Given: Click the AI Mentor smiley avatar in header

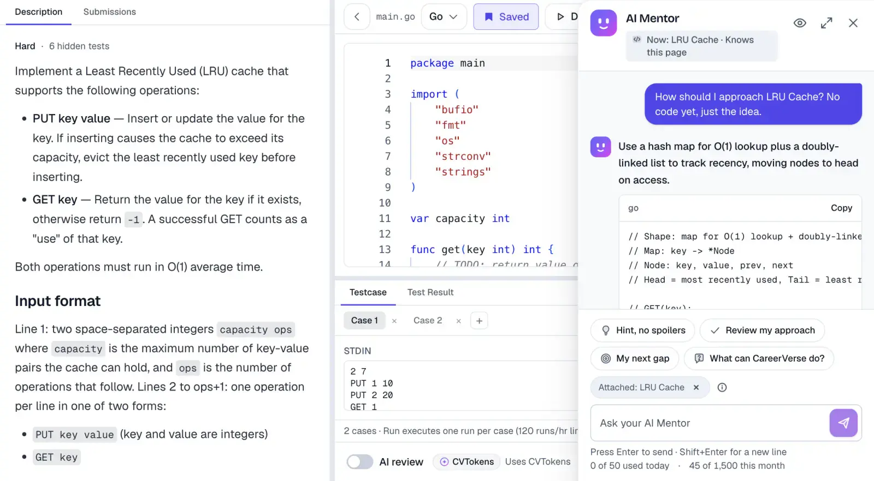Looking at the screenshot, I should pos(604,23).
